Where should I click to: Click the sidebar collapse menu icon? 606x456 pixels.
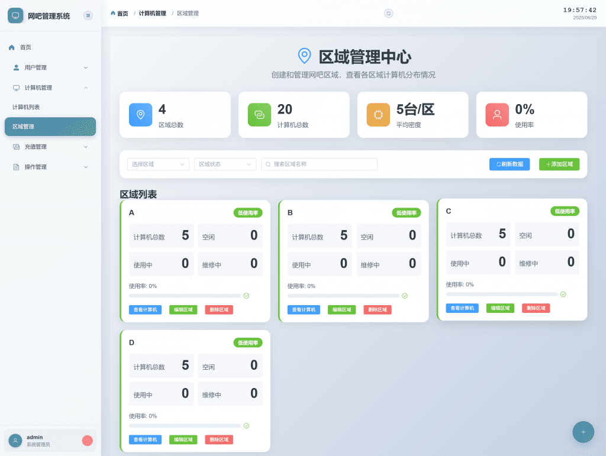88,15
